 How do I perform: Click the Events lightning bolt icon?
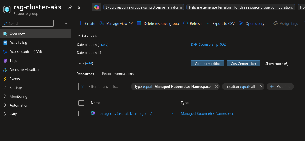pyautogui.click(x=5, y=79)
